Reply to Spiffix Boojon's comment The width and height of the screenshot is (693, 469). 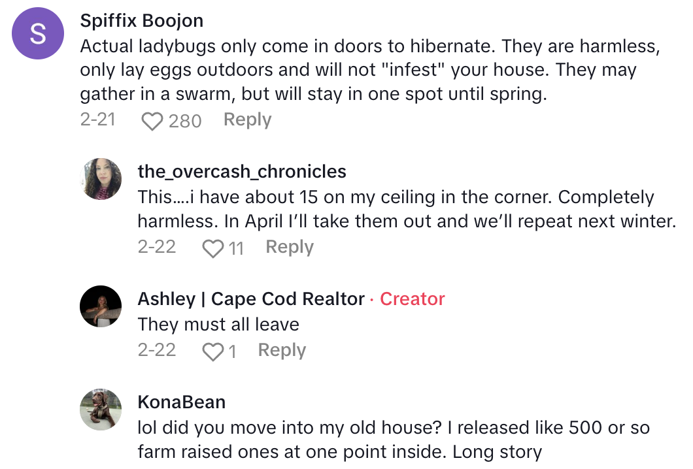point(247,120)
